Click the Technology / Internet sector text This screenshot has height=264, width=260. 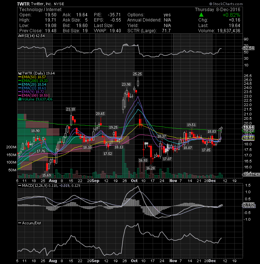[x=40, y=10]
